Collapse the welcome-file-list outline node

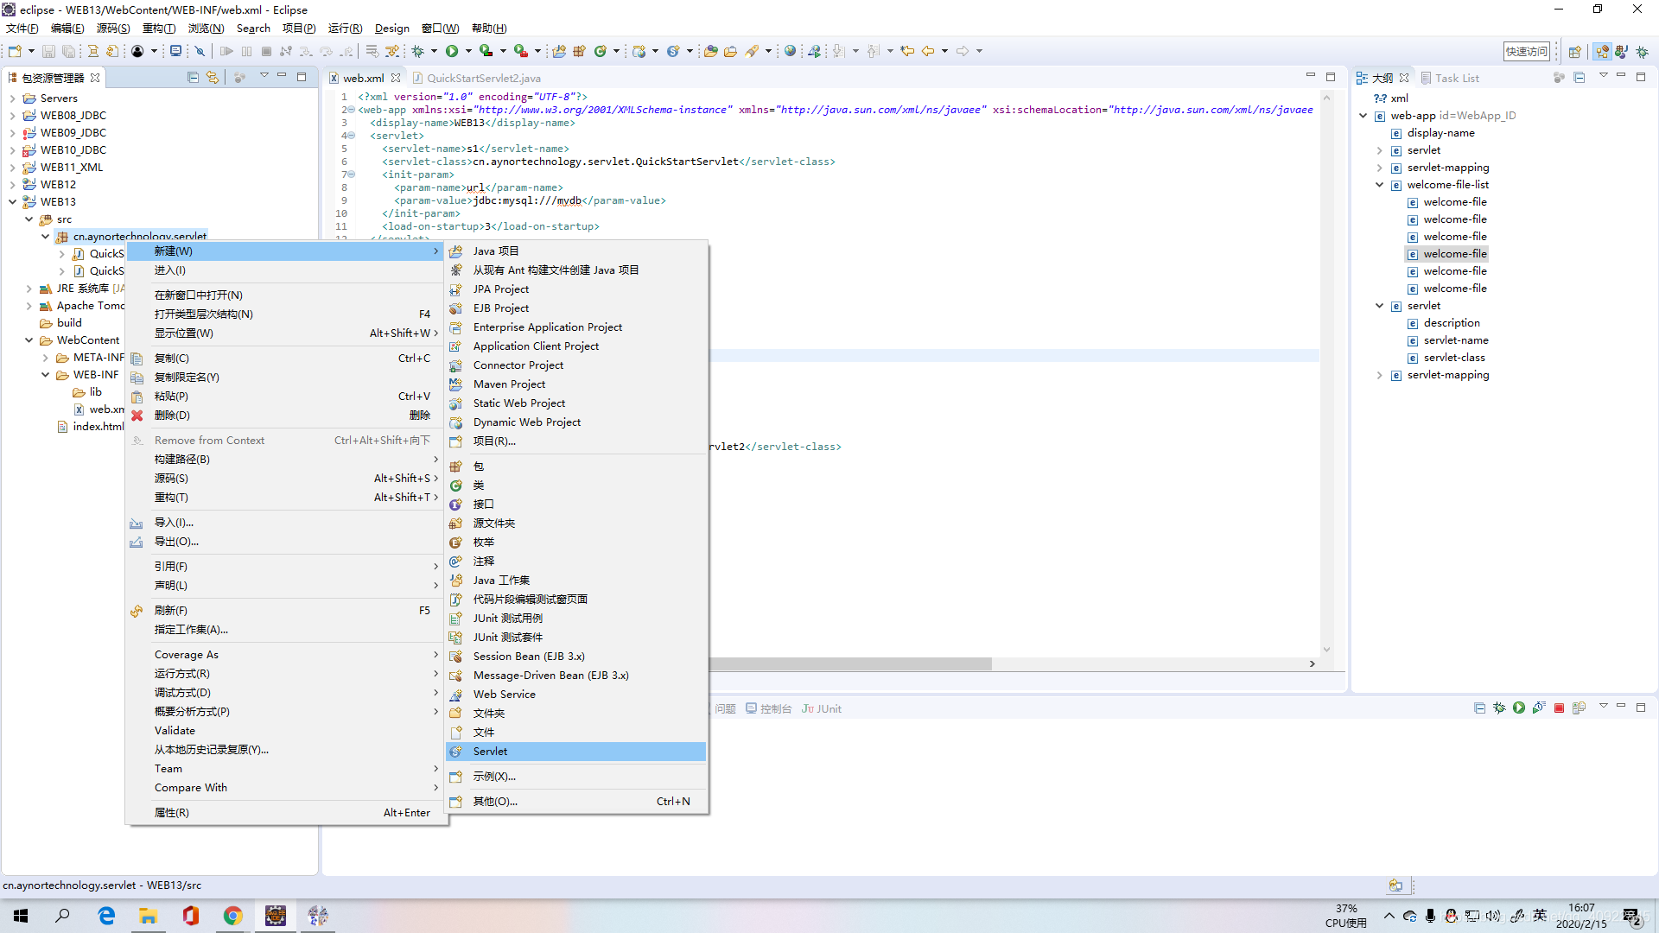point(1380,185)
